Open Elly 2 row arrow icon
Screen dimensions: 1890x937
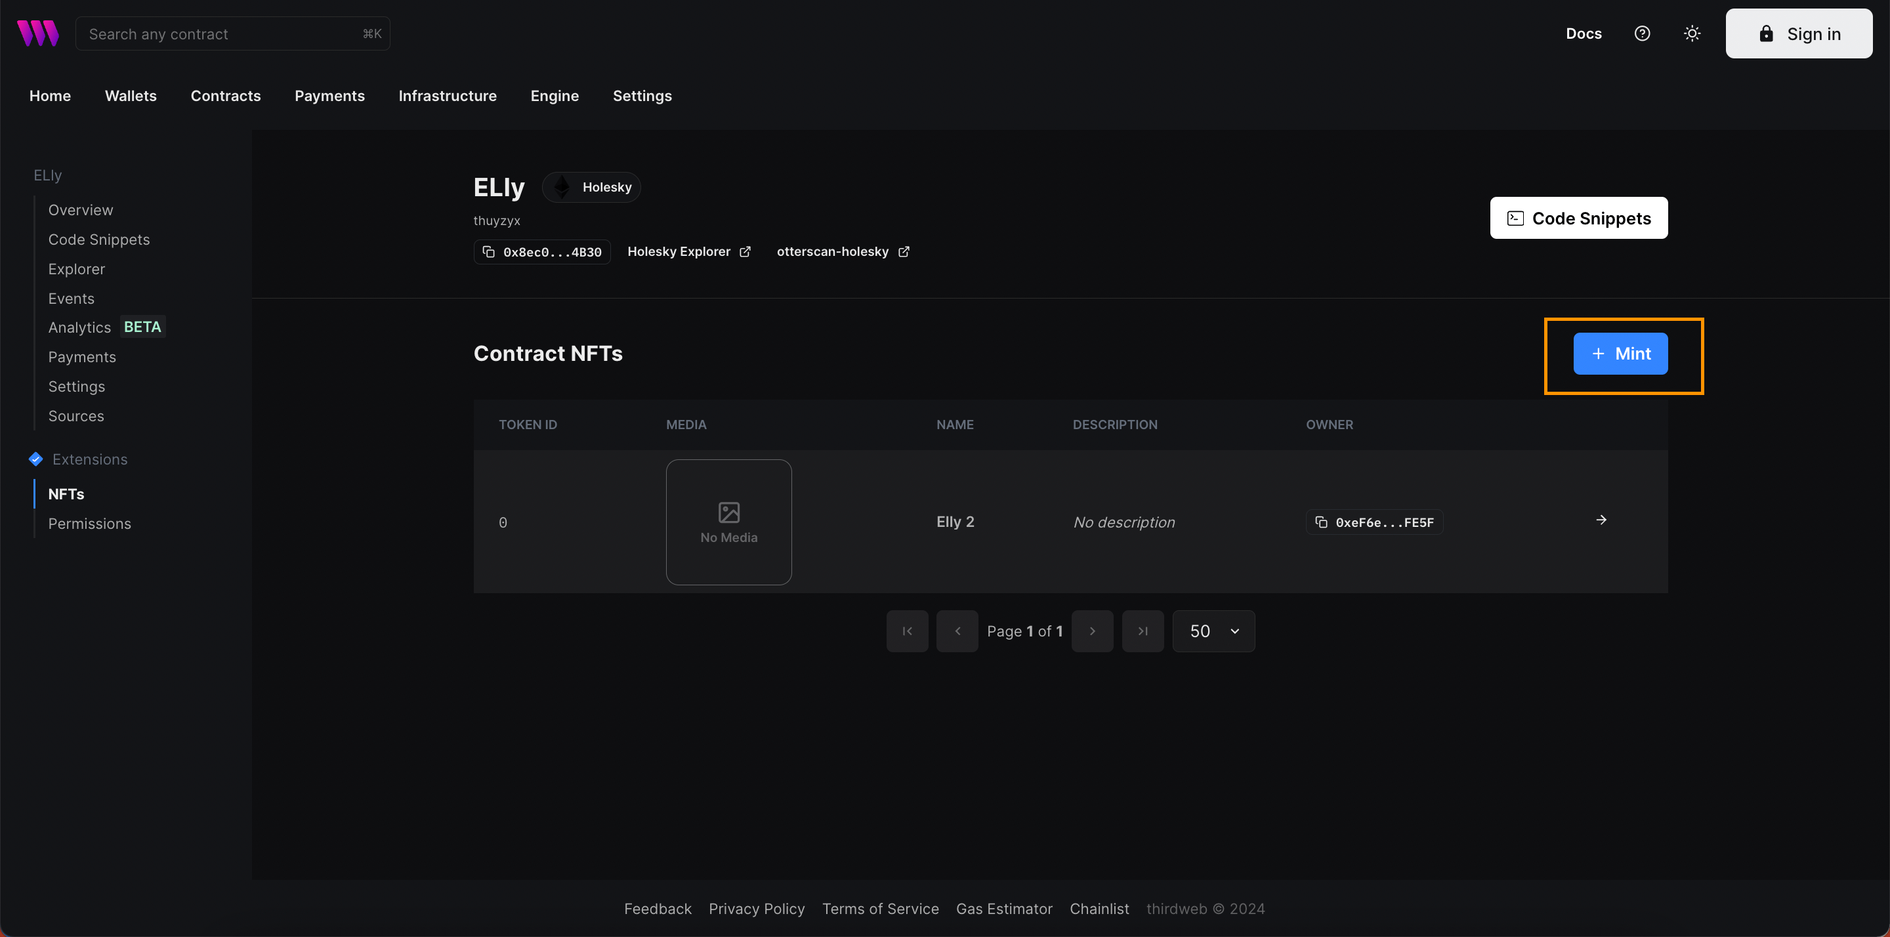(1601, 520)
